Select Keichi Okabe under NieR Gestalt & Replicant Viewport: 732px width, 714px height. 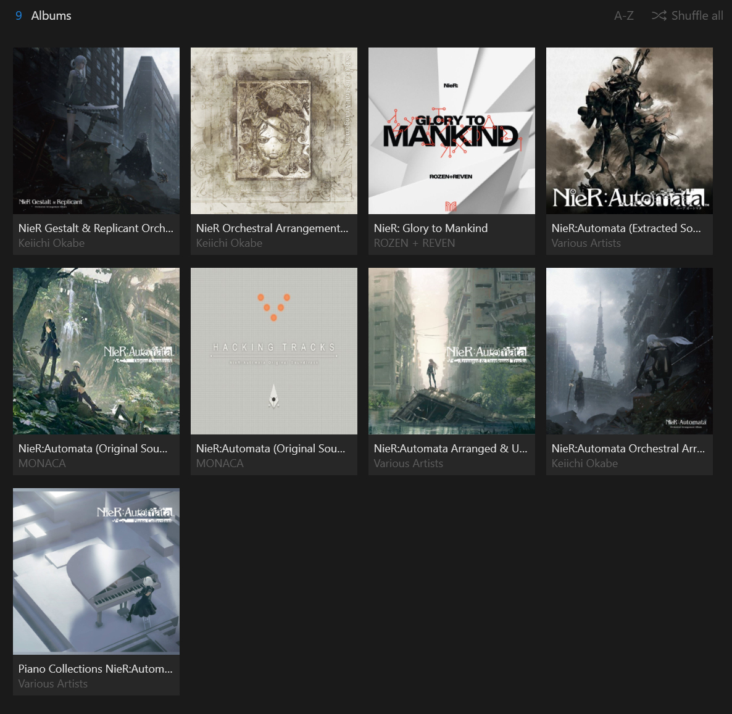click(x=51, y=243)
